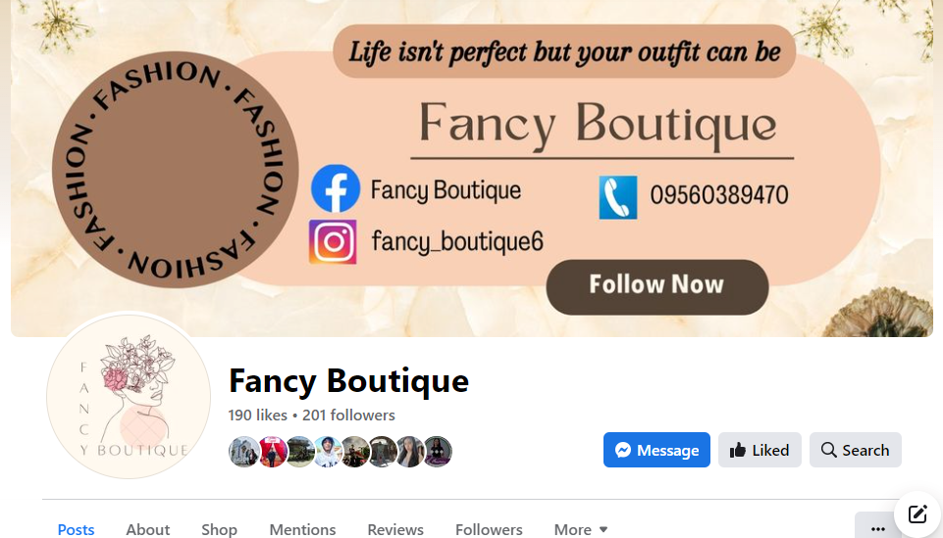943x538 pixels.
Task: Click the 190 likes link
Action: point(257,415)
